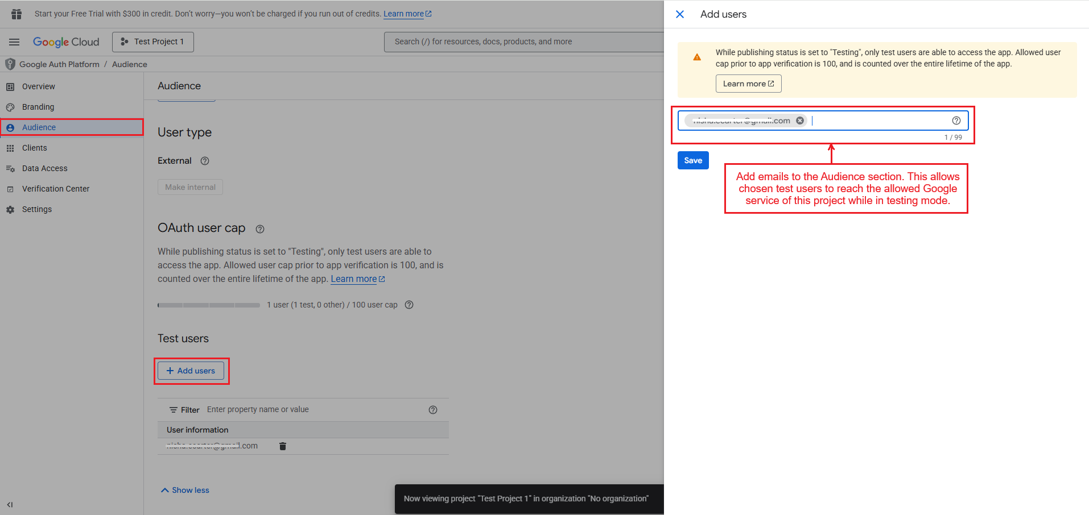Click help icon next to OAuth user cap
This screenshot has height=515, width=1089.
pos(260,229)
